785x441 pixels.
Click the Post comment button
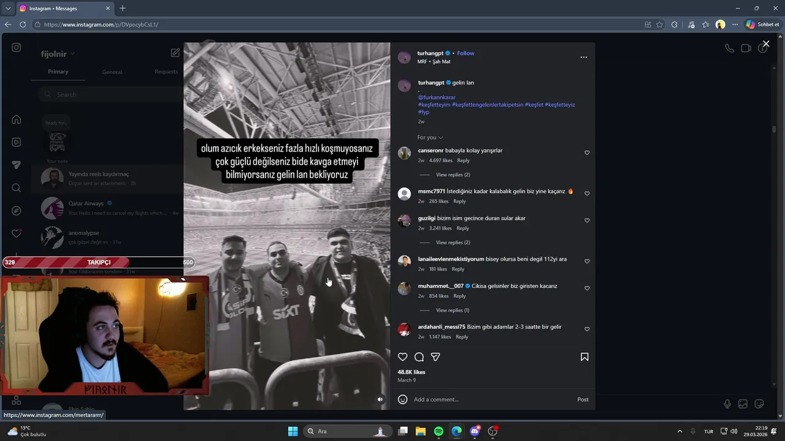(x=583, y=399)
